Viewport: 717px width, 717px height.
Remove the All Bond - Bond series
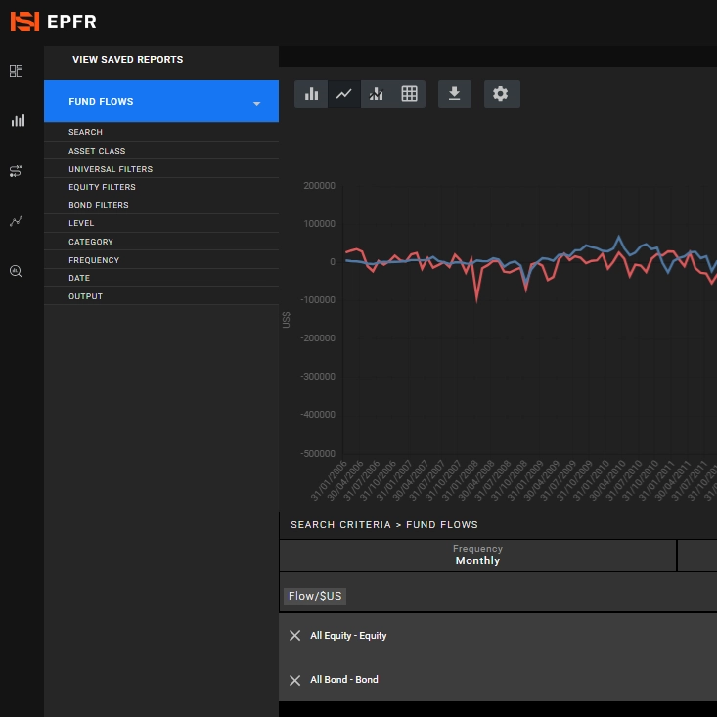[295, 680]
